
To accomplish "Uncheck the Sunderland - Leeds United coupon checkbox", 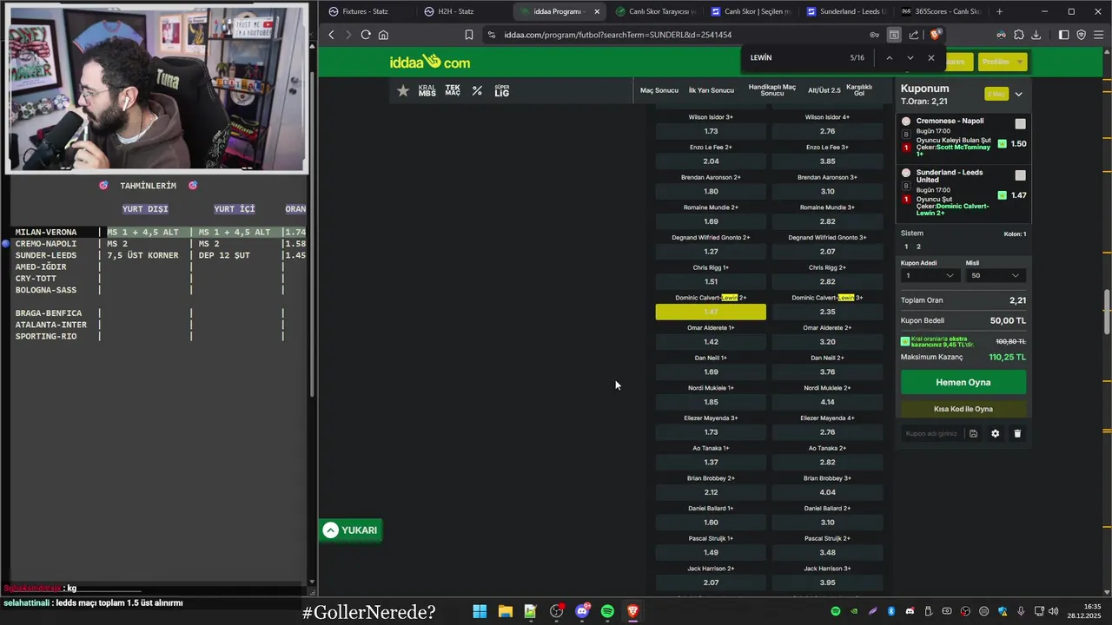I will (x=1020, y=175).
